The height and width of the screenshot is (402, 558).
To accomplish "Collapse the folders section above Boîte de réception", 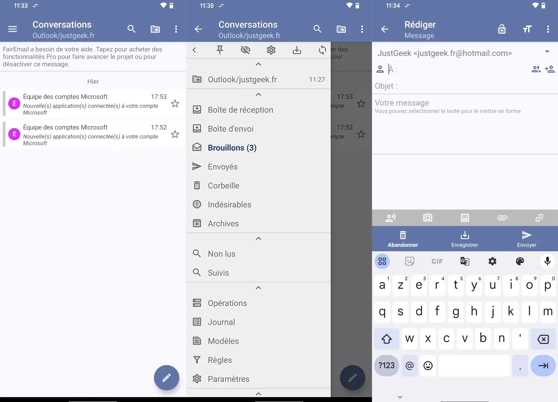I will pyautogui.click(x=259, y=95).
